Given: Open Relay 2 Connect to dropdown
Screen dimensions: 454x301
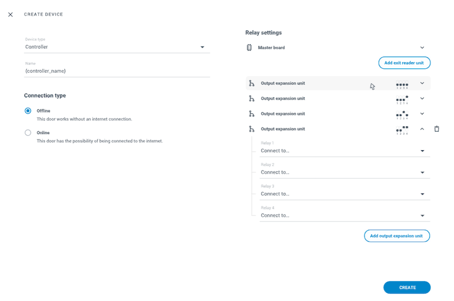Looking at the screenshot, I should pos(345,172).
